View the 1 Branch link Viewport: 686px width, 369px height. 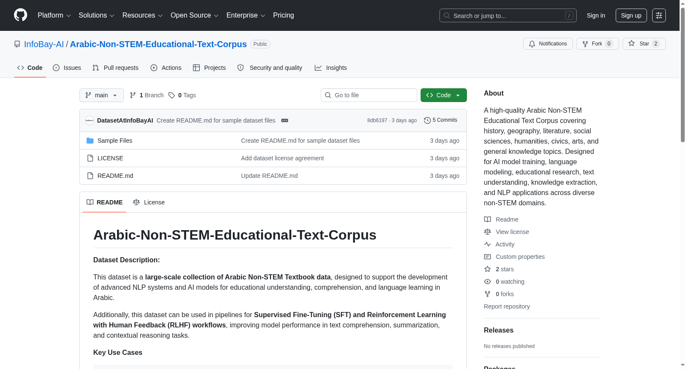click(147, 95)
